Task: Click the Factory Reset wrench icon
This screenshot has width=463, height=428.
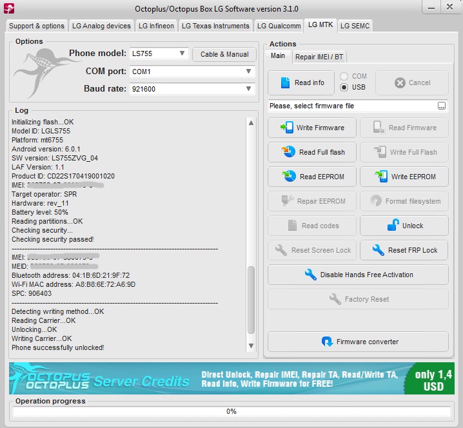Action: (335, 299)
